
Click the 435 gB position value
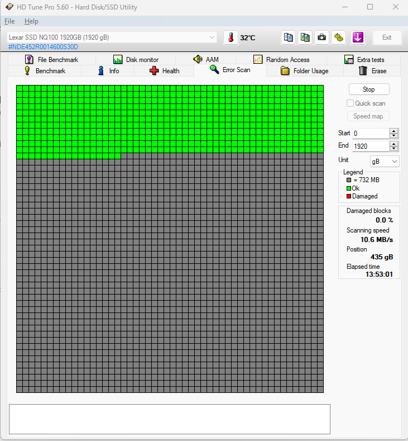pos(382,257)
